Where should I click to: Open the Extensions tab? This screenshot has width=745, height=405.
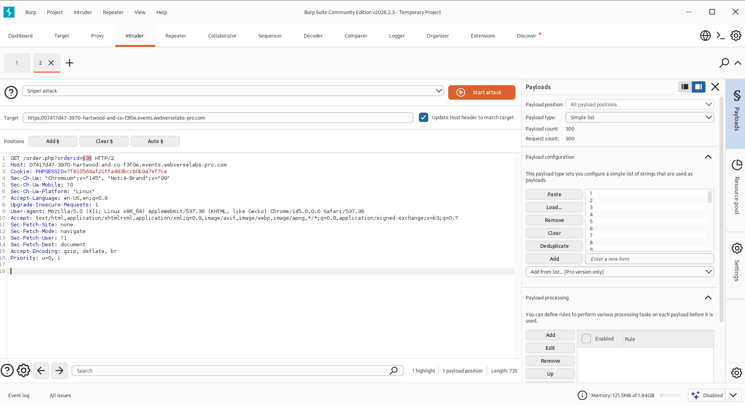[x=483, y=36]
